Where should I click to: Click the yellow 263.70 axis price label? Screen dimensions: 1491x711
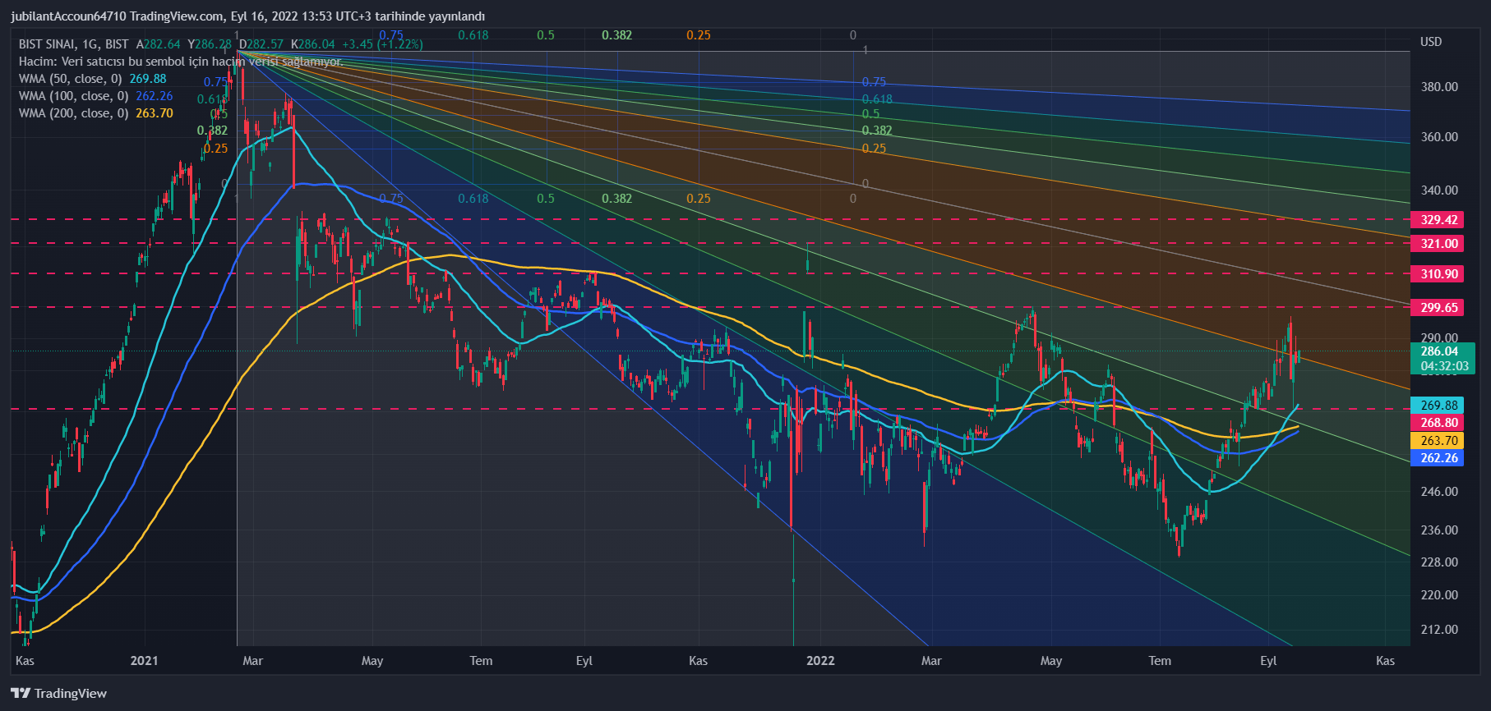[1439, 441]
